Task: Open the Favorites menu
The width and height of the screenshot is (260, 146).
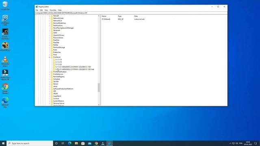Action: pos(53,10)
